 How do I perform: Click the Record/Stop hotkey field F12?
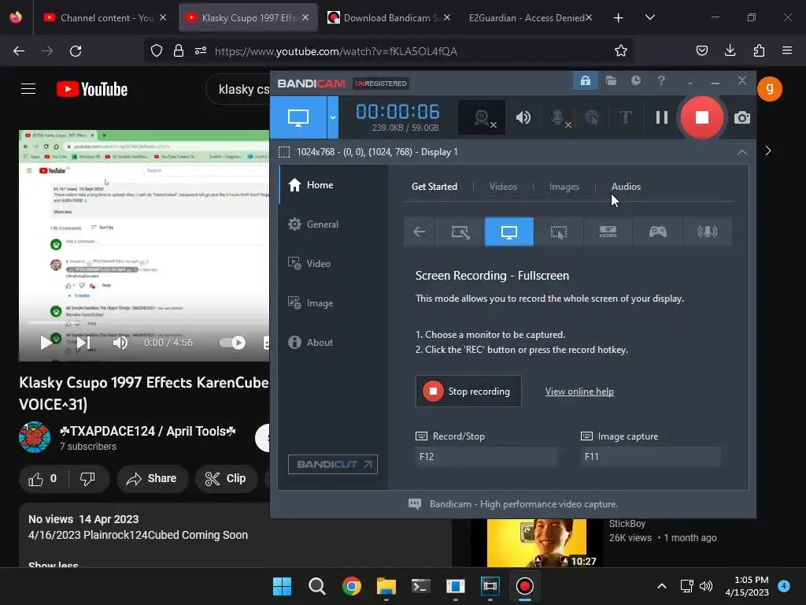[486, 456]
